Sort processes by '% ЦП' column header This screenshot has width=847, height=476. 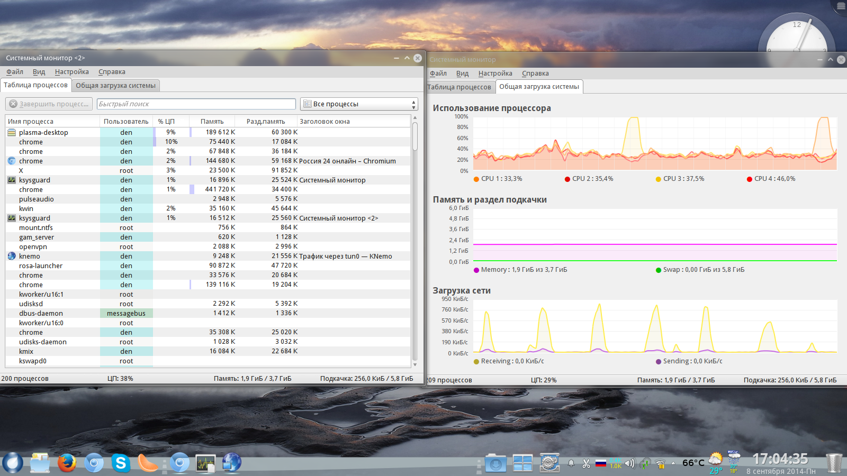point(166,122)
